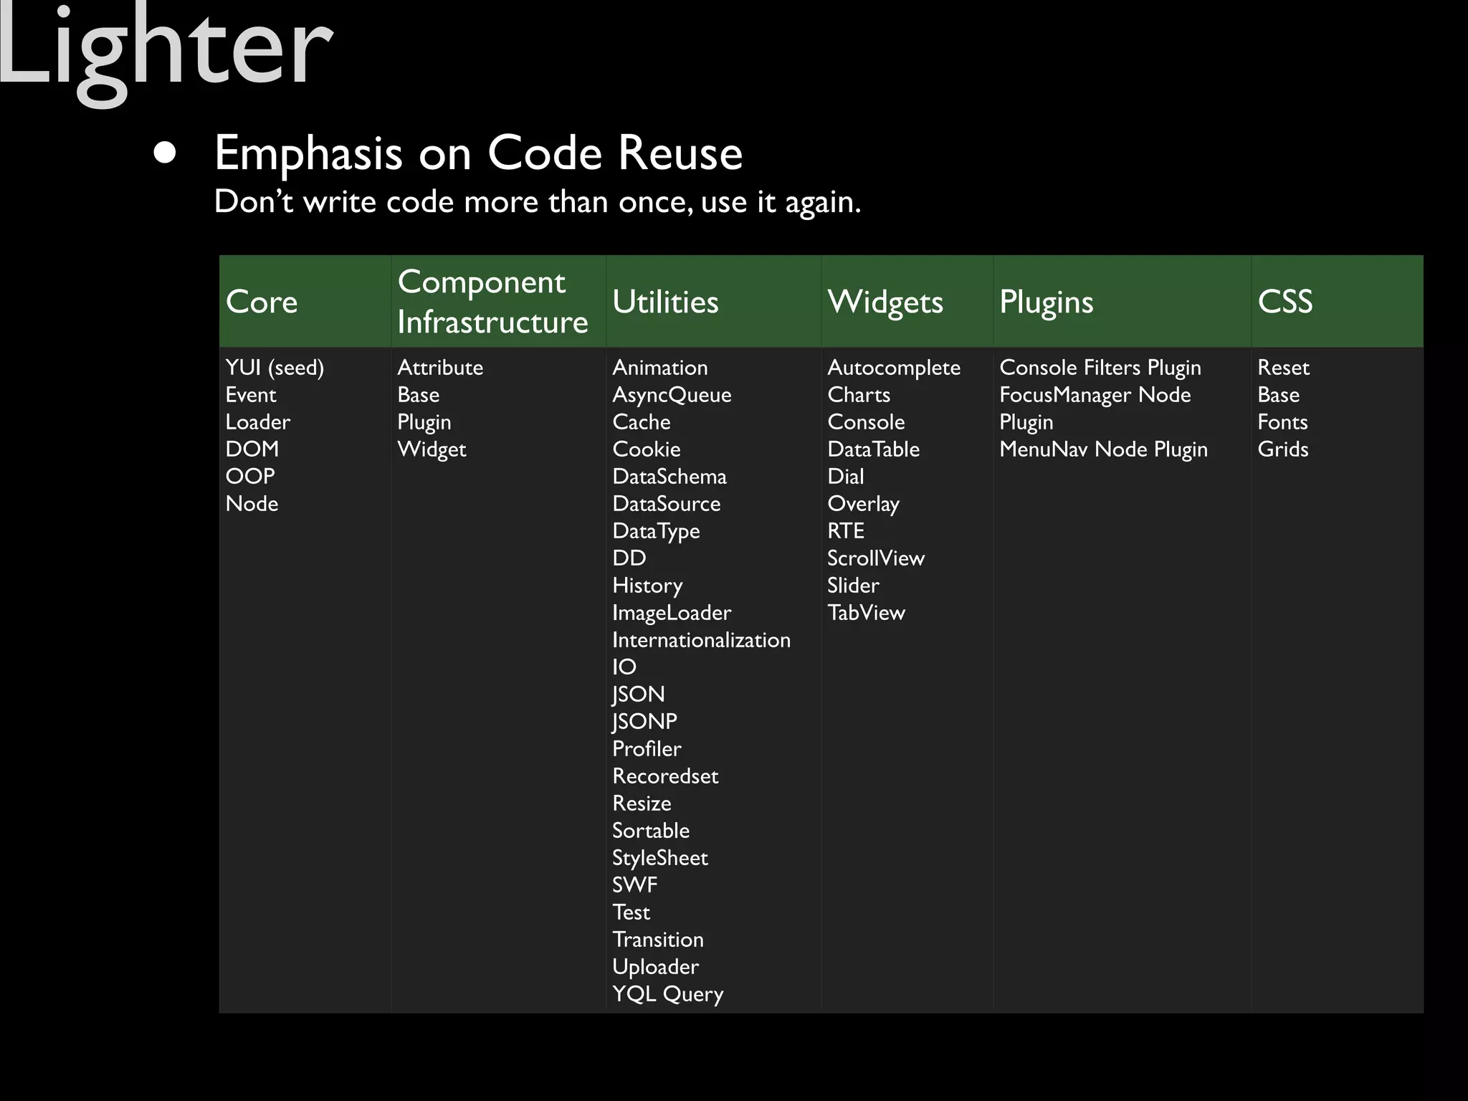Click 'JSONP' in Utilities list
The width and height of the screenshot is (1468, 1101).
(x=645, y=723)
